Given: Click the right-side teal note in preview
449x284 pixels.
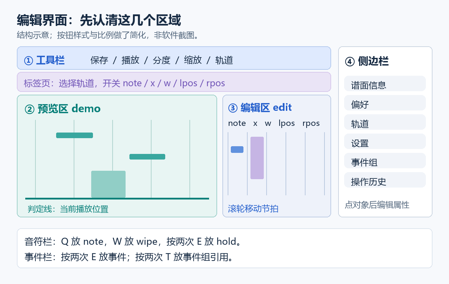Looking at the screenshot, I should tap(147, 157).
